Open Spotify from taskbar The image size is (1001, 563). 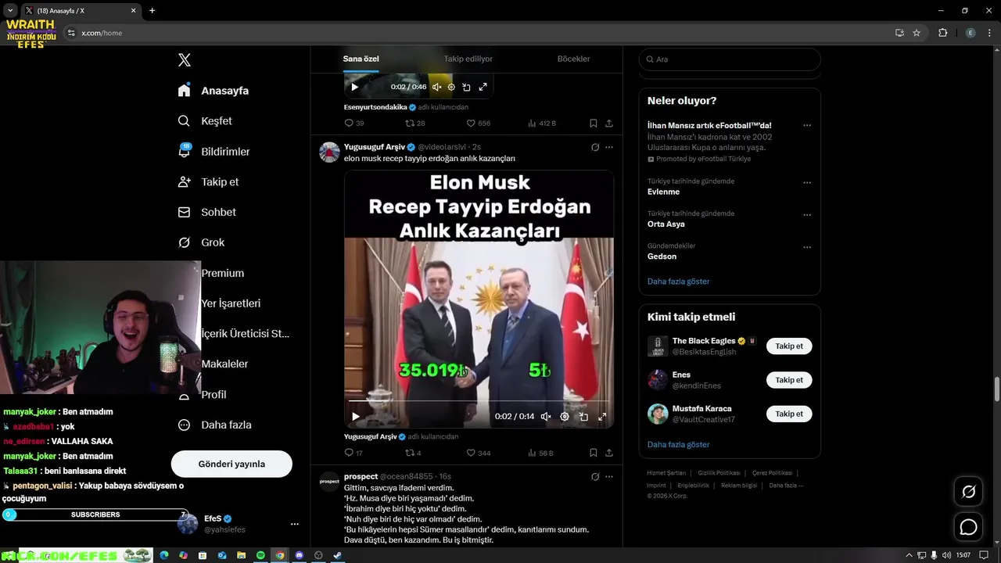(x=260, y=555)
